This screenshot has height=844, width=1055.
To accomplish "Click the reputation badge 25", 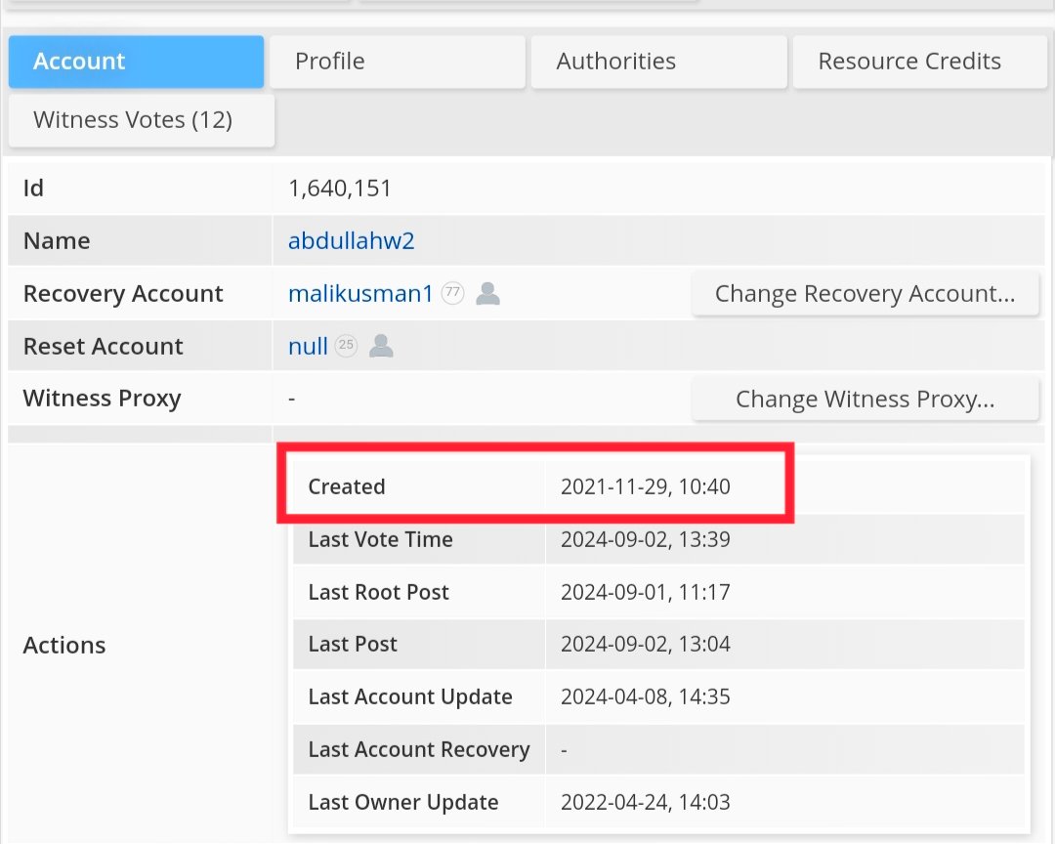I will [x=347, y=347].
